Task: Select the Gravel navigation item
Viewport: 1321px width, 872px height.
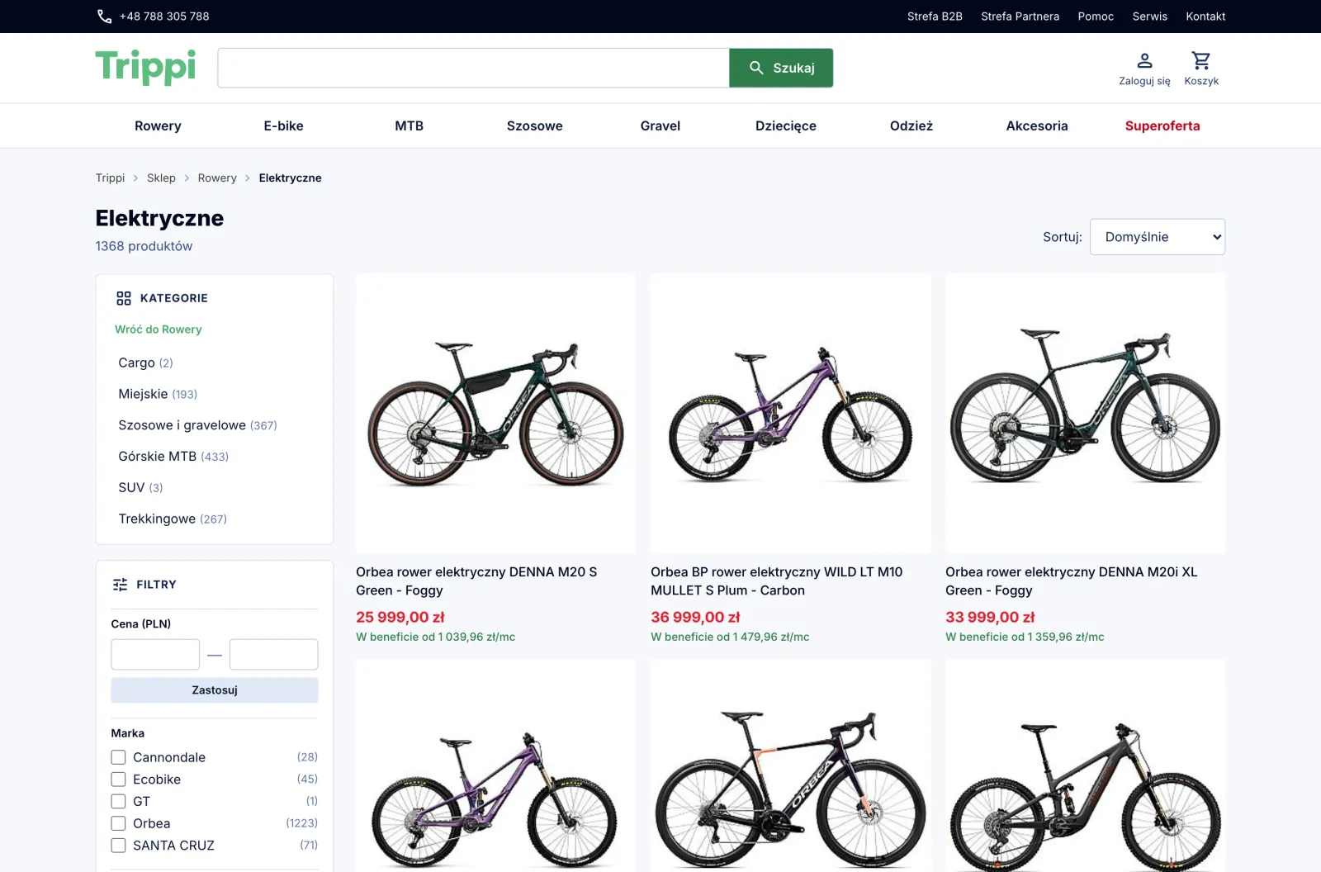Action: 660,126
